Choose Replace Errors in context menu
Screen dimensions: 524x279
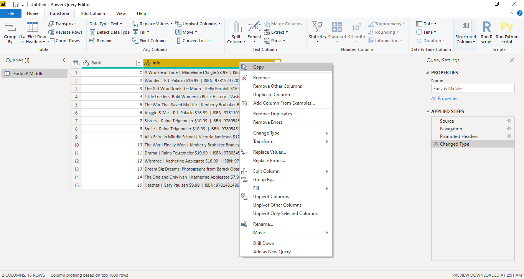coord(286,161)
